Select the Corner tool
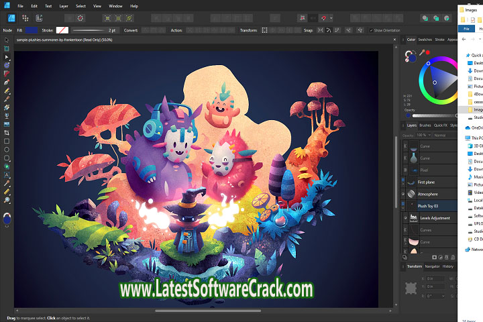 pyautogui.click(x=7, y=74)
